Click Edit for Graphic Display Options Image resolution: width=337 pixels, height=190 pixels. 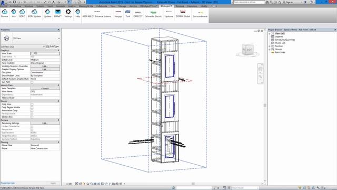pos(45,69)
